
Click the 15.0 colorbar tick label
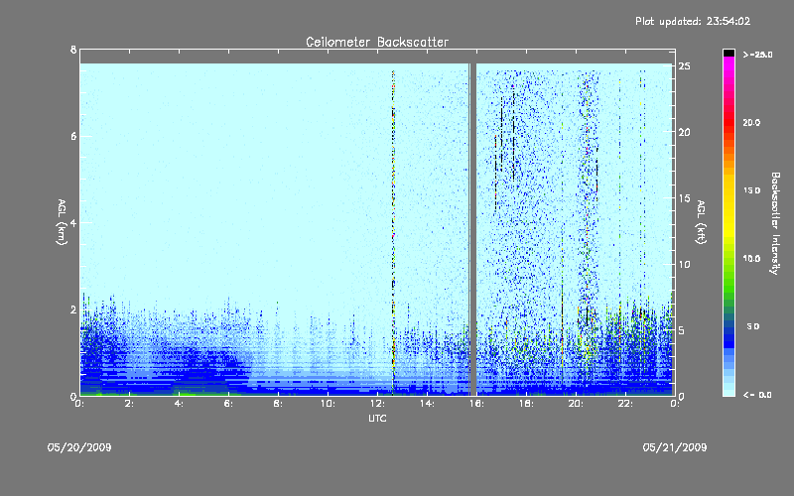(x=751, y=190)
